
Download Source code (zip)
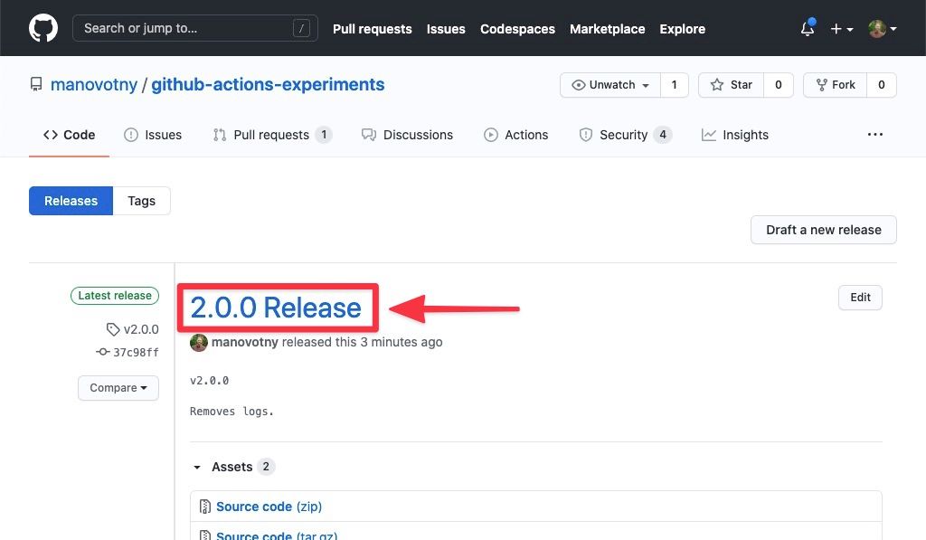[x=269, y=507]
